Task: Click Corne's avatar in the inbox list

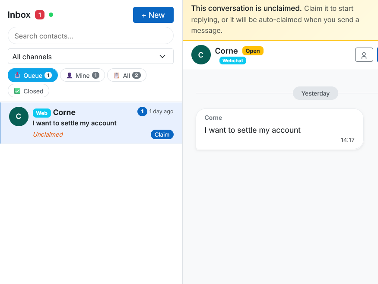Action: click(x=19, y=116)
